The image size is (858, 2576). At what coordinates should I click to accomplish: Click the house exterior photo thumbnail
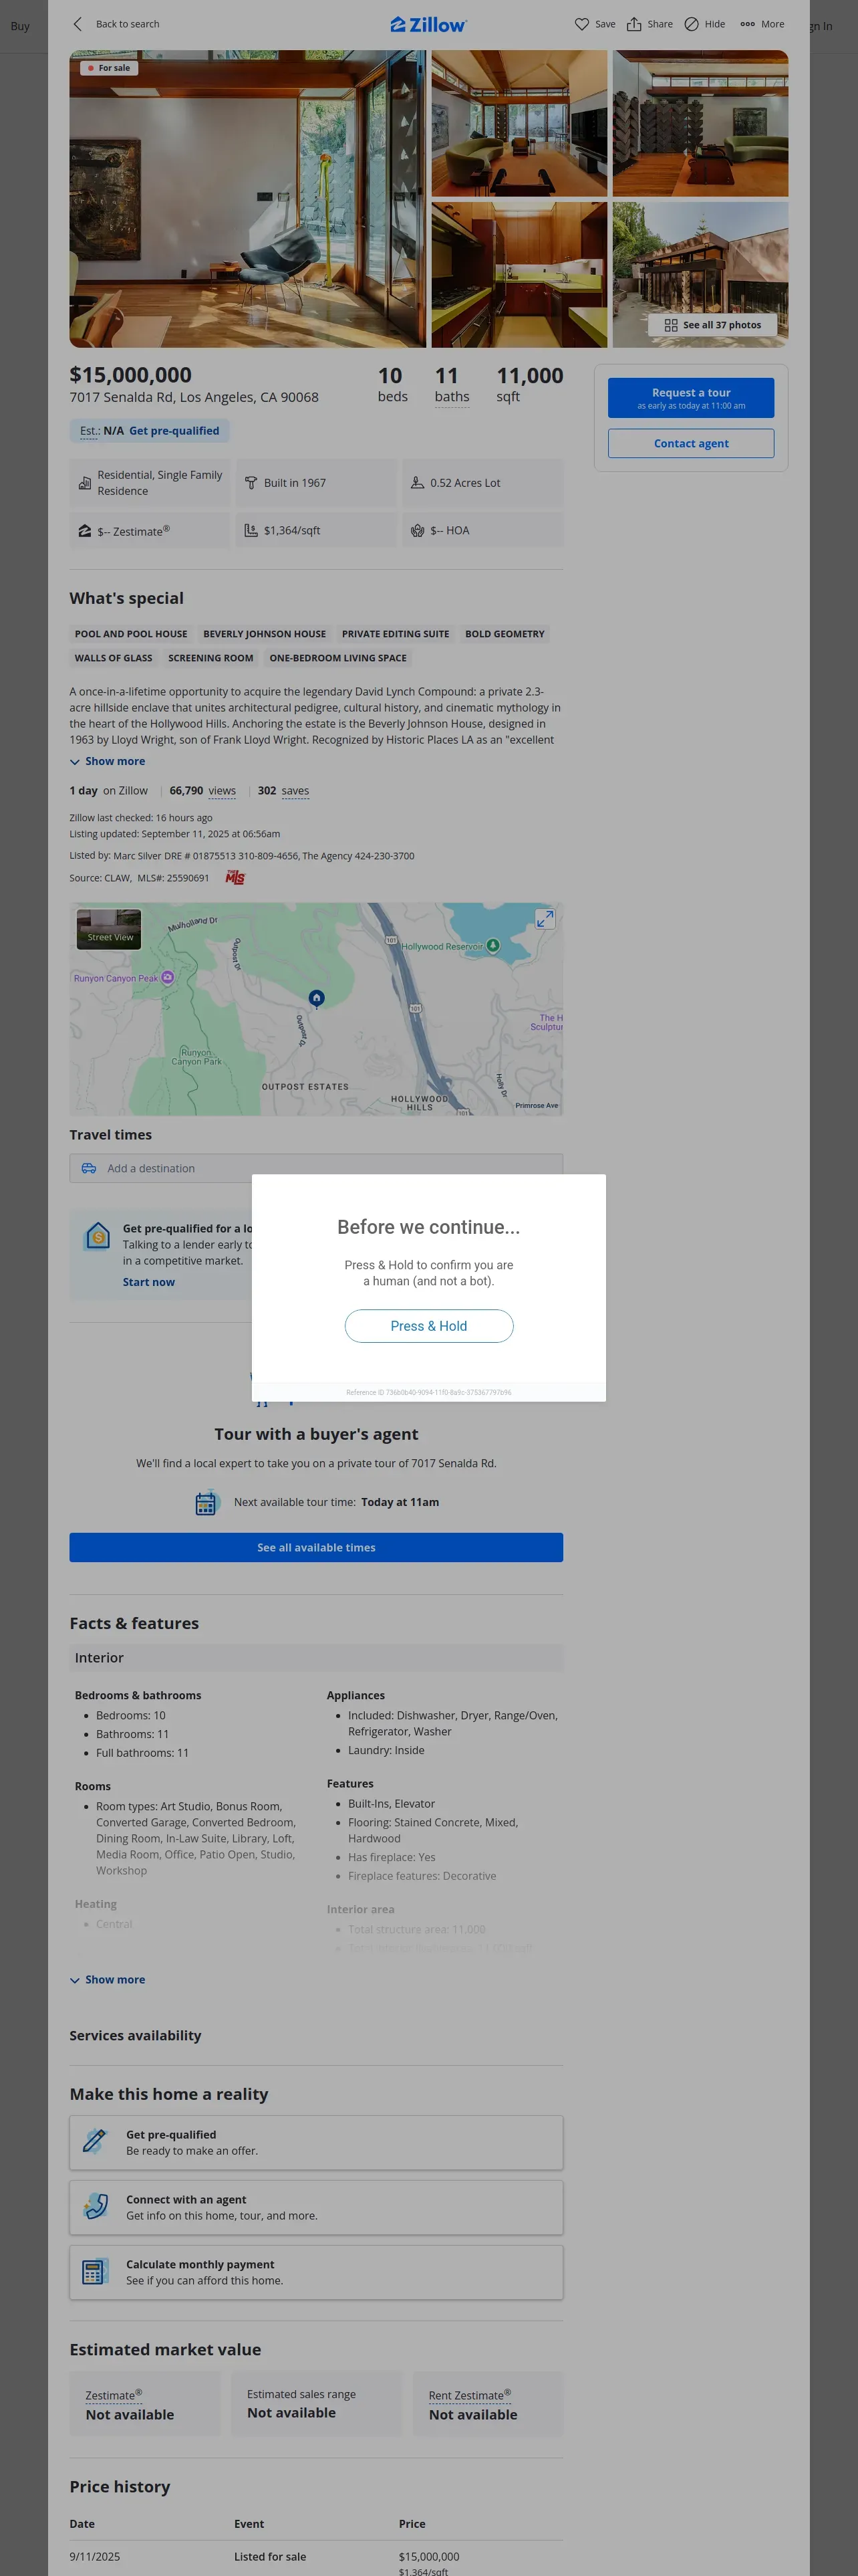700,275
